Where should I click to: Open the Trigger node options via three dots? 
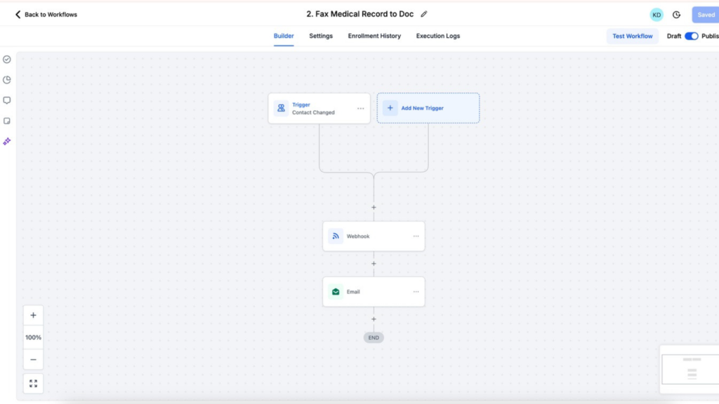click(359, 108)
